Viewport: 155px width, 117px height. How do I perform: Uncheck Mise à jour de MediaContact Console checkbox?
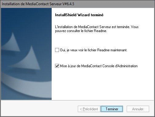57,66
